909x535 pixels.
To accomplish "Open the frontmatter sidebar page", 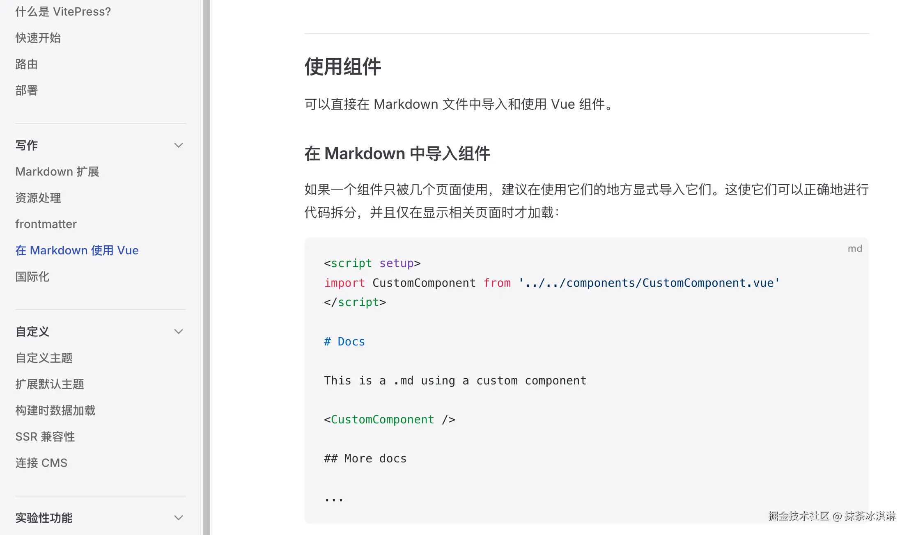I will [x=46, y=224].
